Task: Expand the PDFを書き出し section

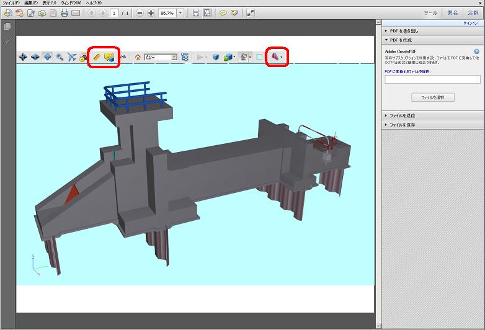Action: 433,31
